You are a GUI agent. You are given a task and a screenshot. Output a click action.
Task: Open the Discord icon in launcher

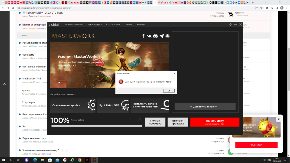pyautogui.click(x=155, y=36)
